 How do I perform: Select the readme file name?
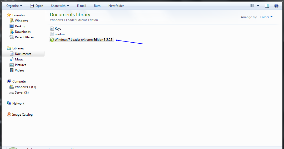[x=60, y=34]
